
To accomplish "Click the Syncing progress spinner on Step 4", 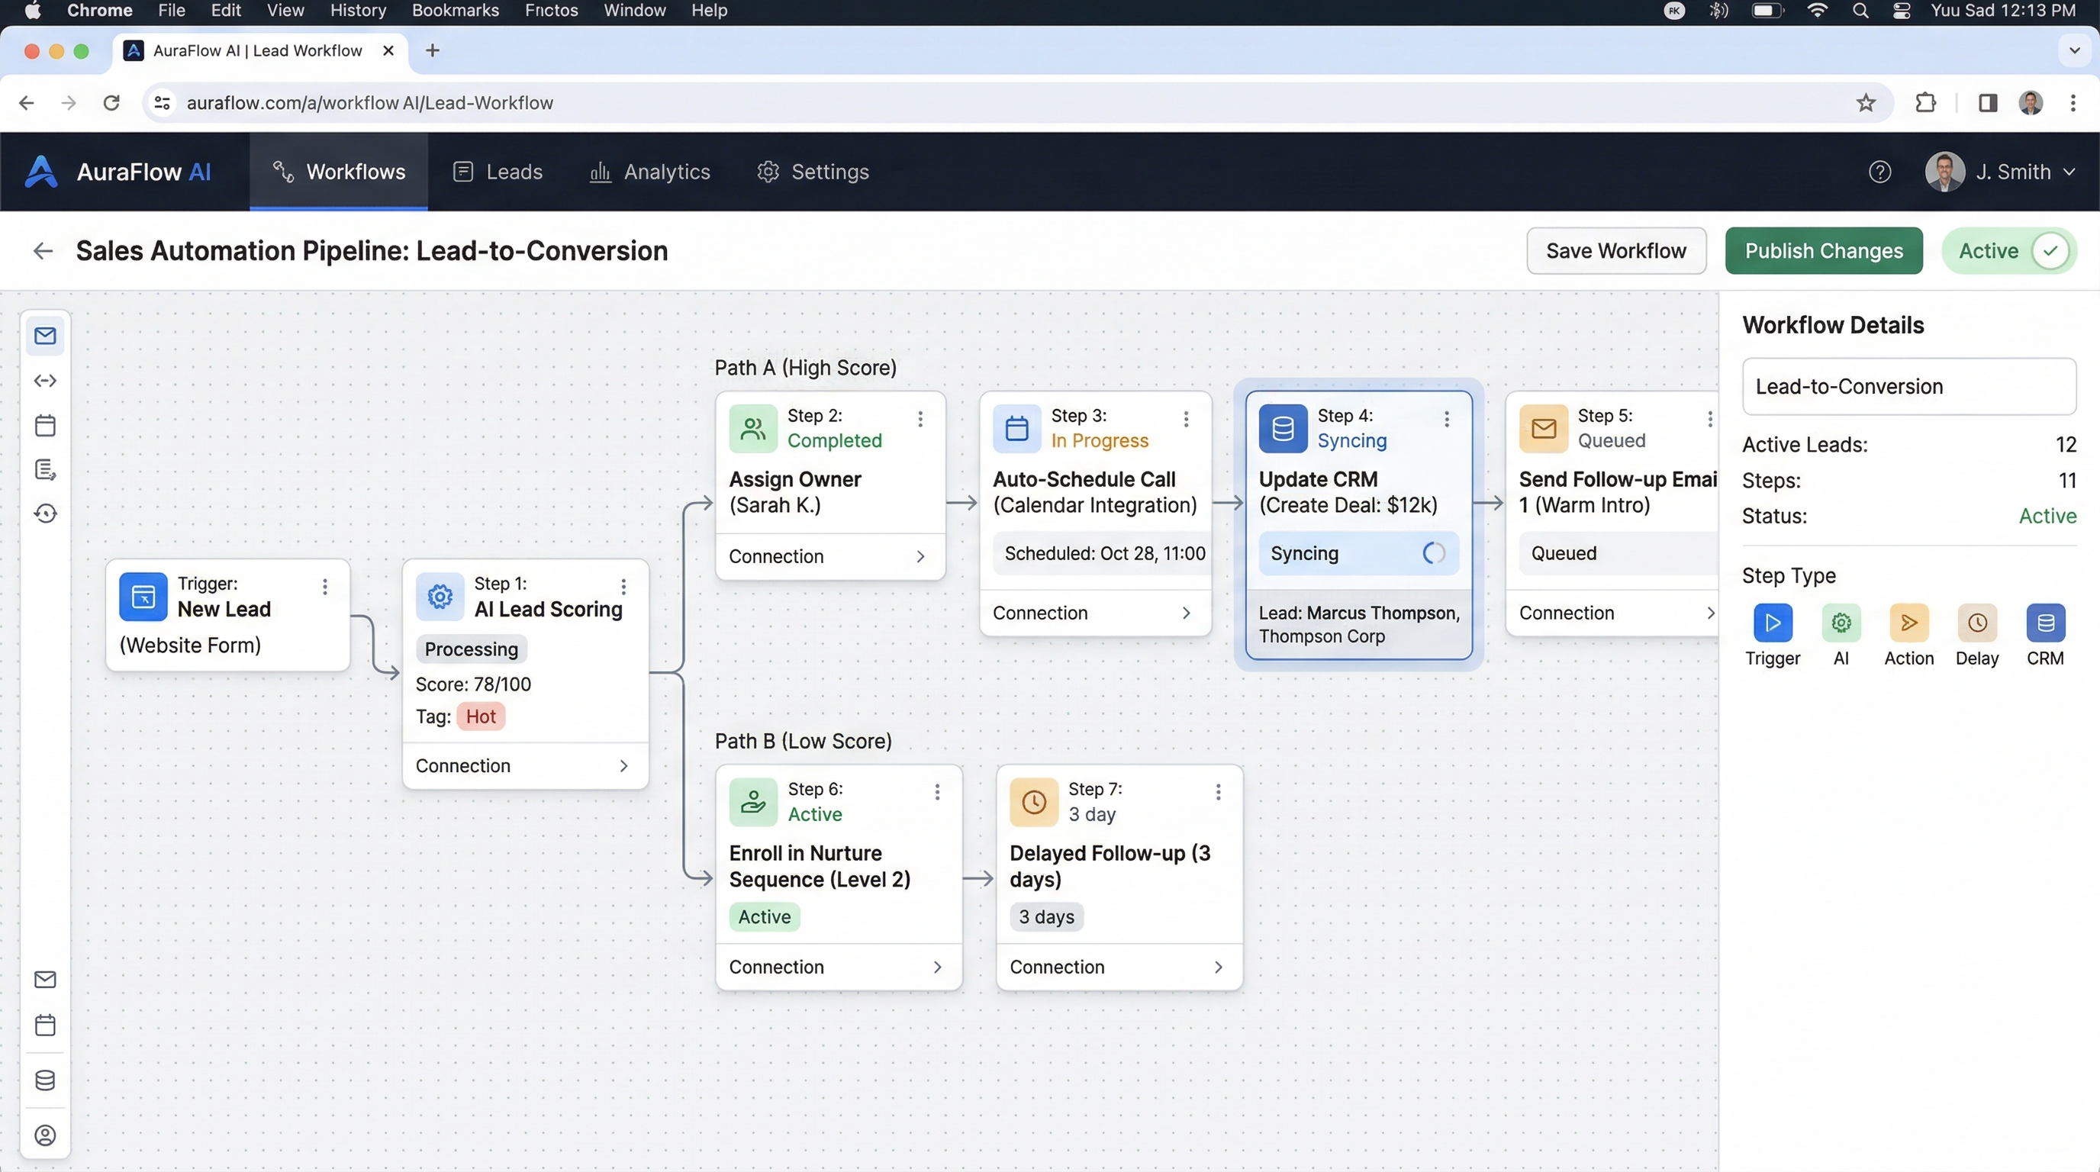I will 1433,552.
